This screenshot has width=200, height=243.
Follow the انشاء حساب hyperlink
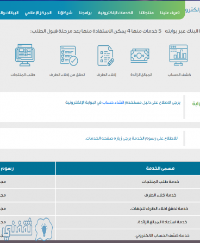tap(113, 103)
